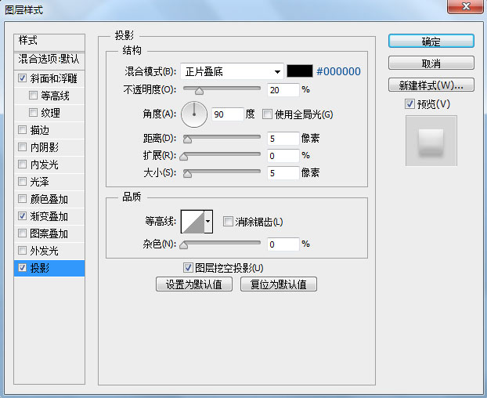The image size is (487, 398).
Task: Select the 样式 list header
Action: [x=49, y=42]
